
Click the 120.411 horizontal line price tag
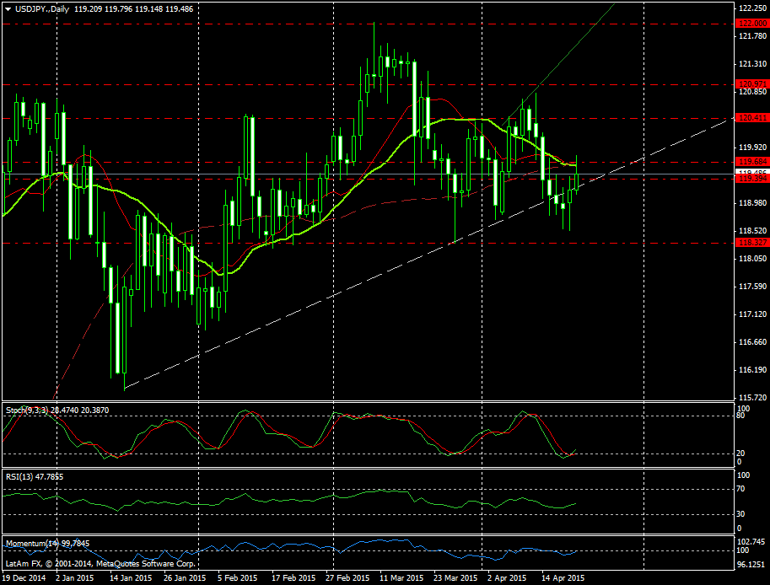[x=751, y=118]
